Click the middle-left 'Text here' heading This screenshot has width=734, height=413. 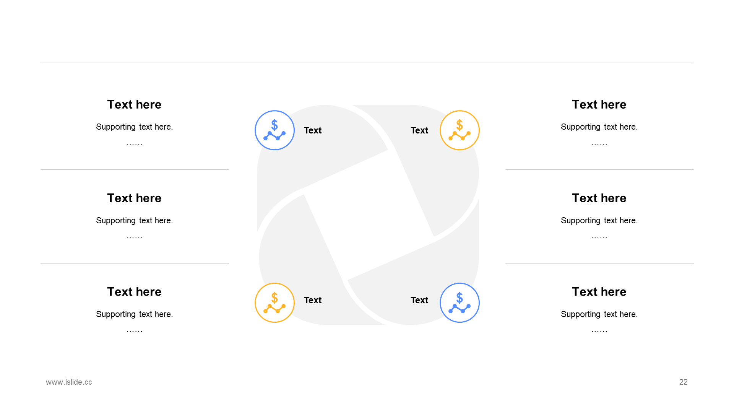click(x=134, y=198)
